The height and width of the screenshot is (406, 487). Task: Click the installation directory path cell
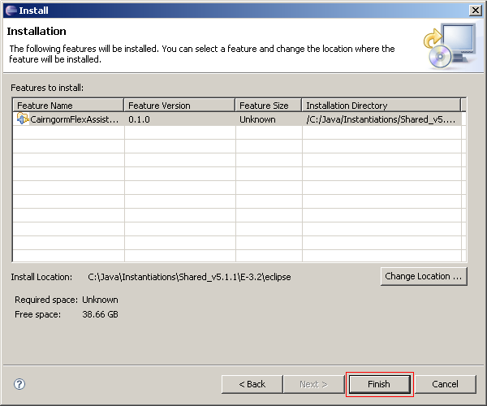[x=381, y=119]
